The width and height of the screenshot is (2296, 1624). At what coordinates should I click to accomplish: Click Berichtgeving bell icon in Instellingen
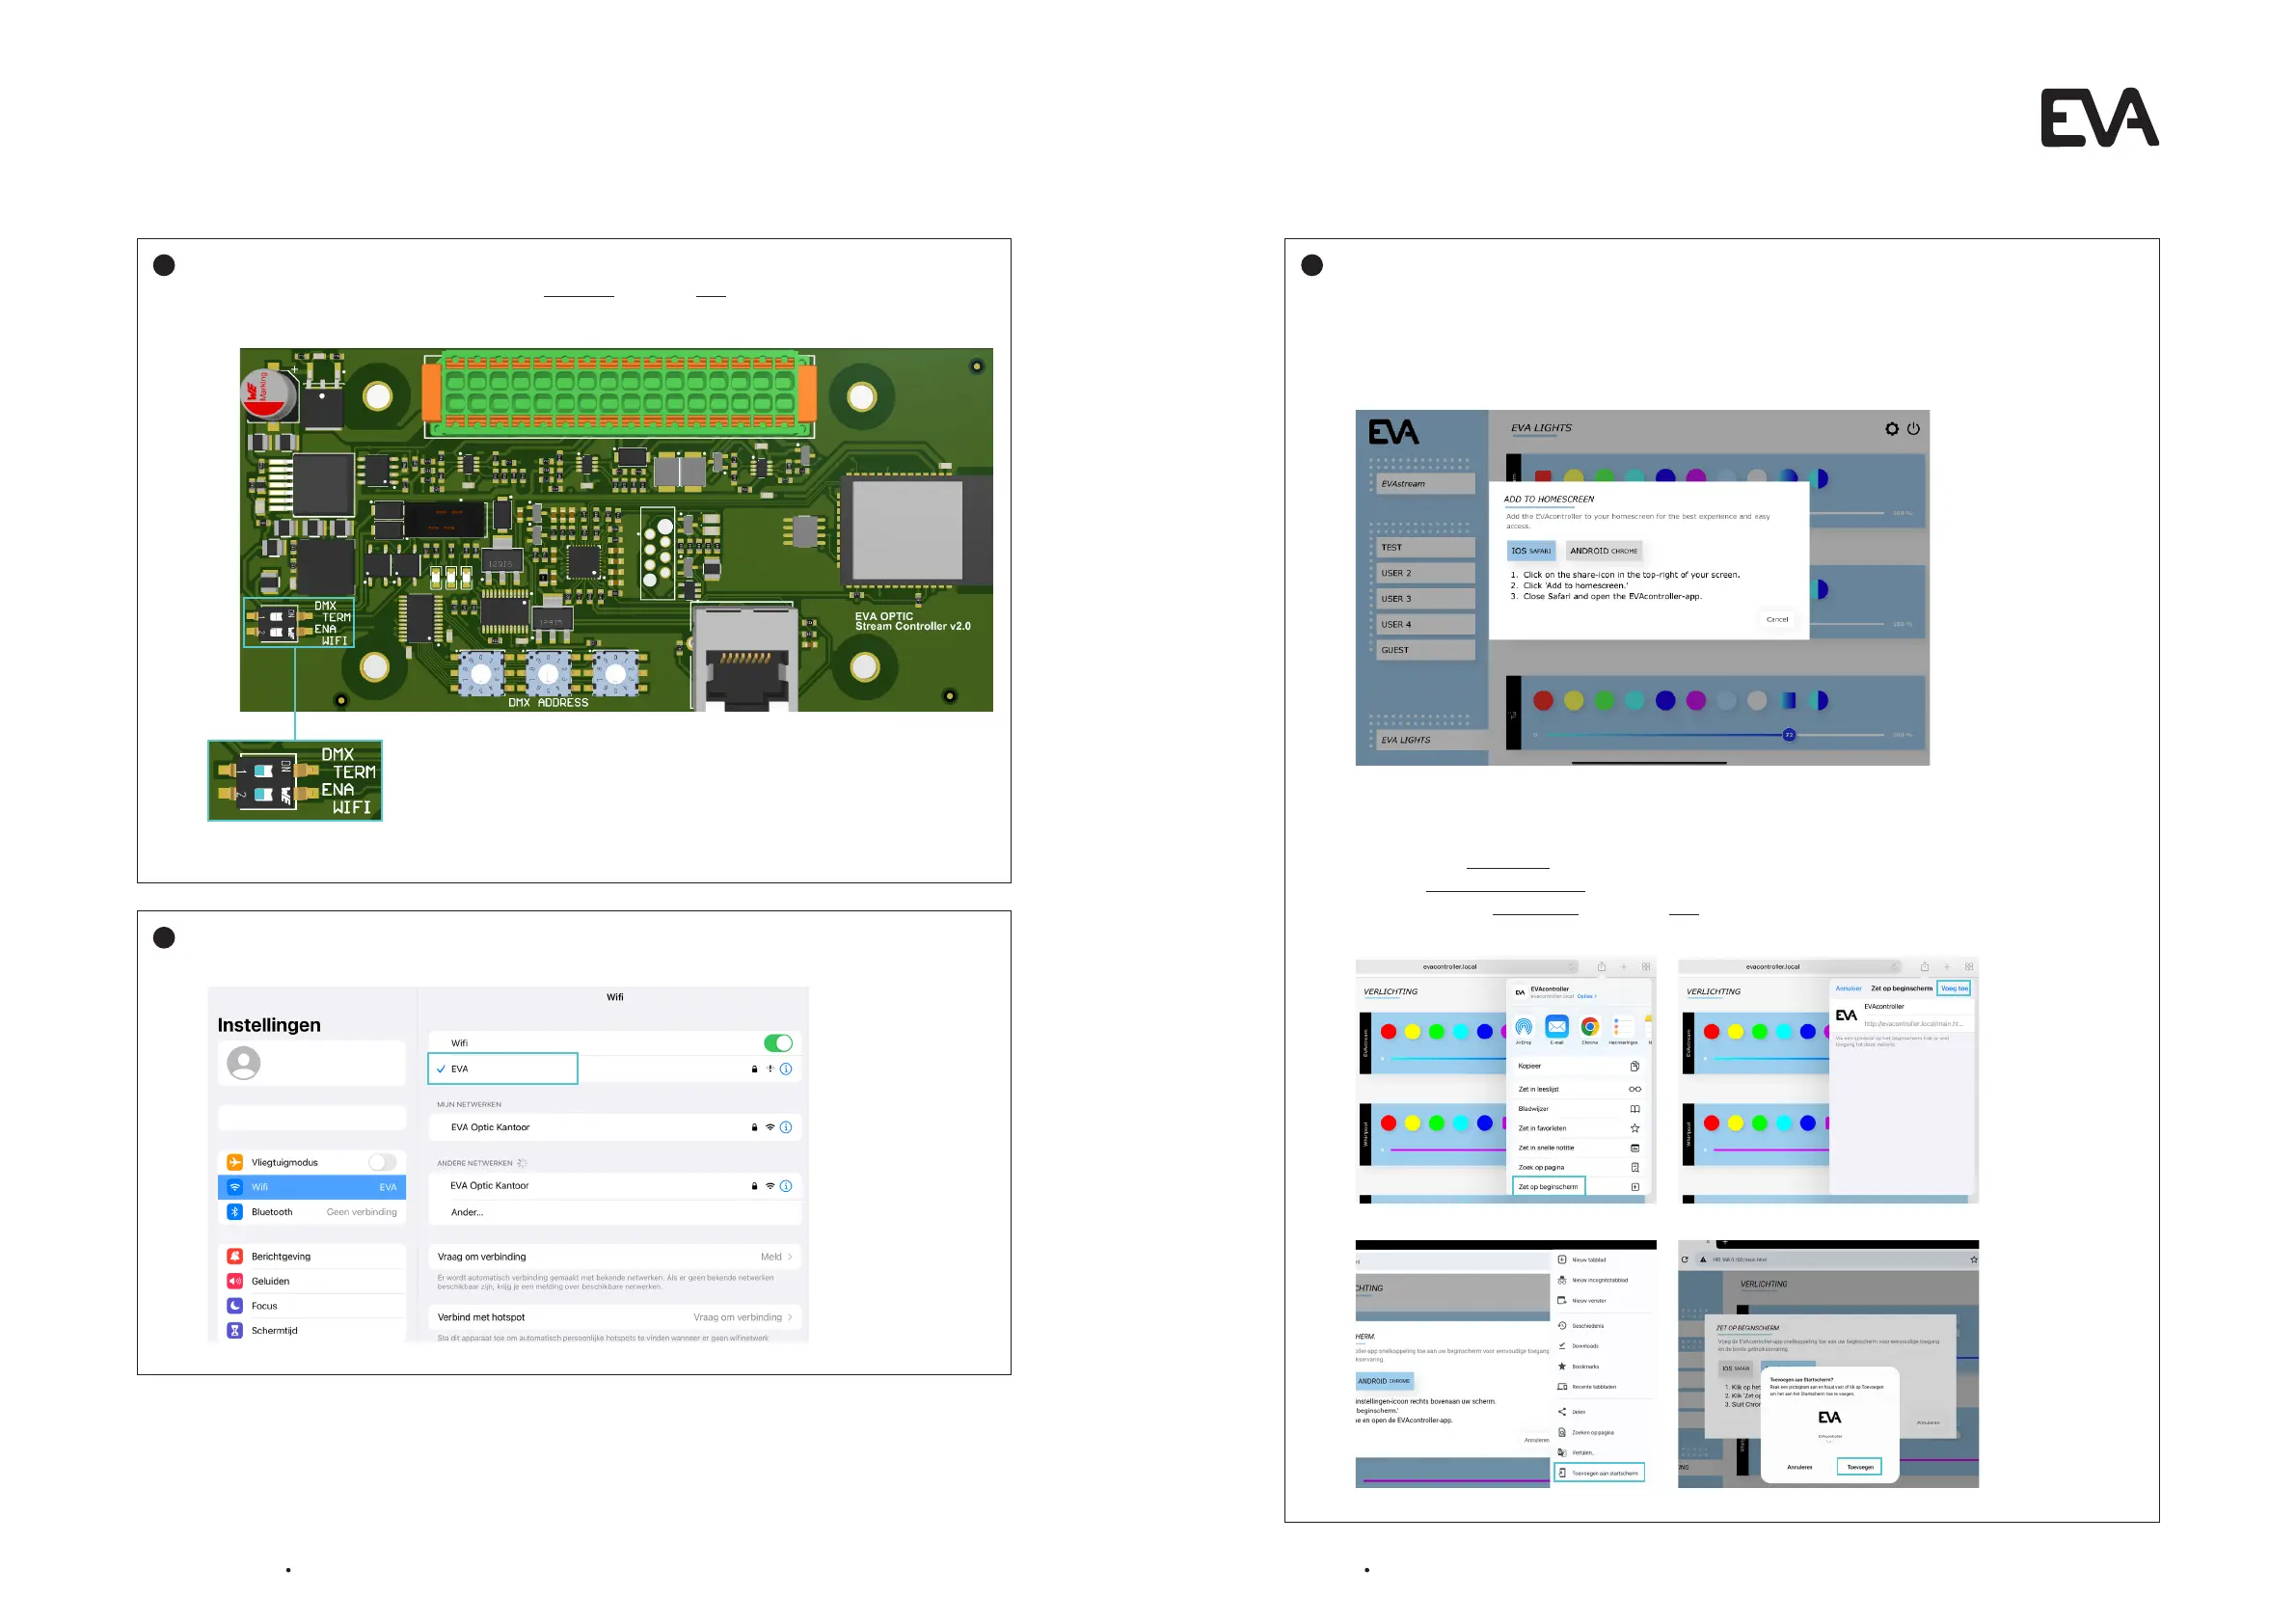[x=235, y=1256]
